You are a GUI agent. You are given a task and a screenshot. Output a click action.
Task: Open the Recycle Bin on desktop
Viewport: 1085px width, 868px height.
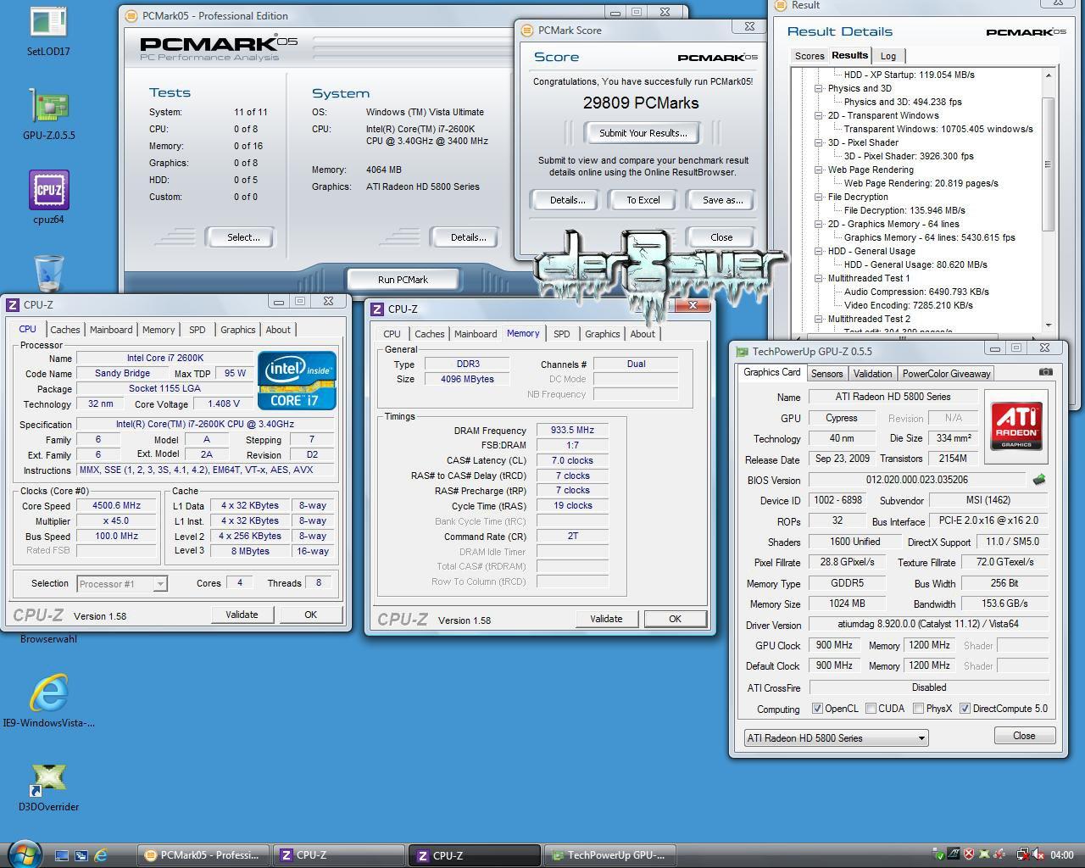point(48,273)
